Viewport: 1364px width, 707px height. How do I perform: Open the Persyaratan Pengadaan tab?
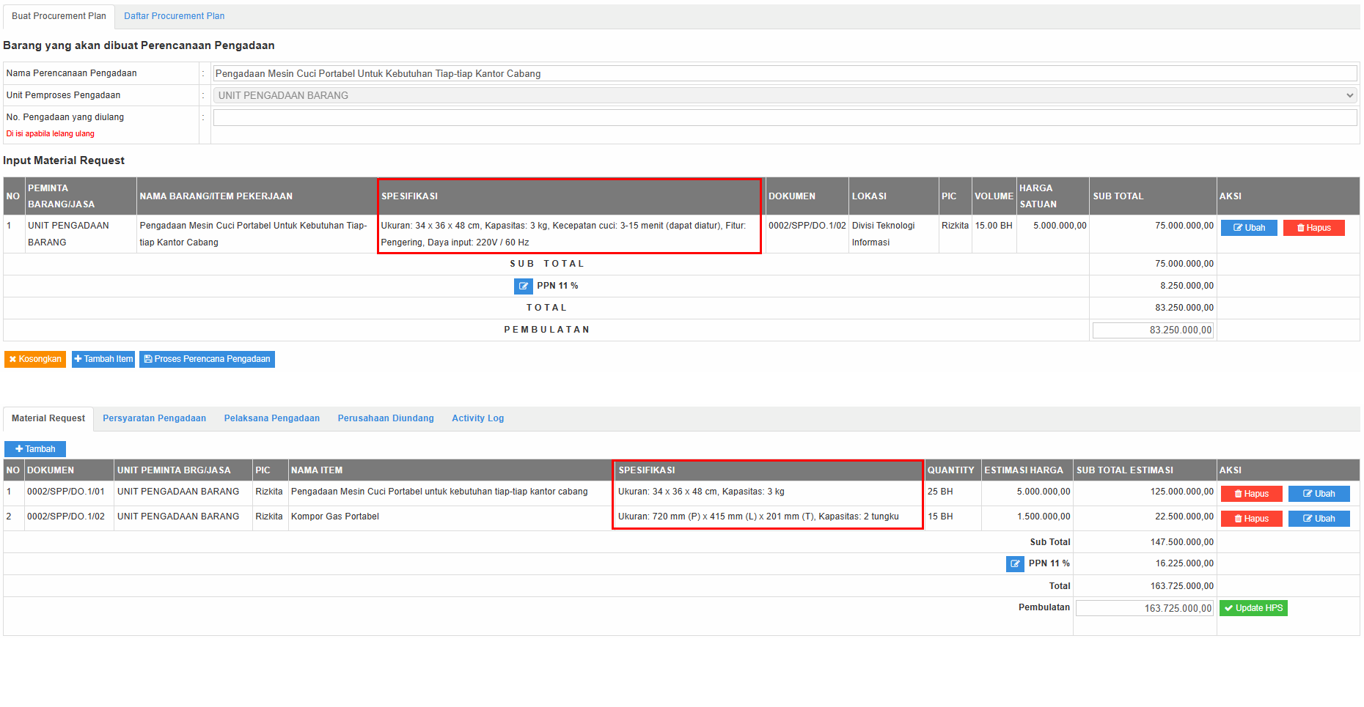click(x=154, y=418)
